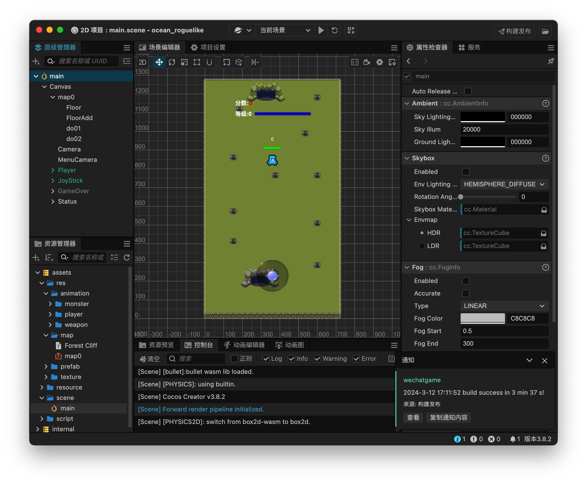
Task: Open 动画编辑器 tab
Action: [244, 345]
